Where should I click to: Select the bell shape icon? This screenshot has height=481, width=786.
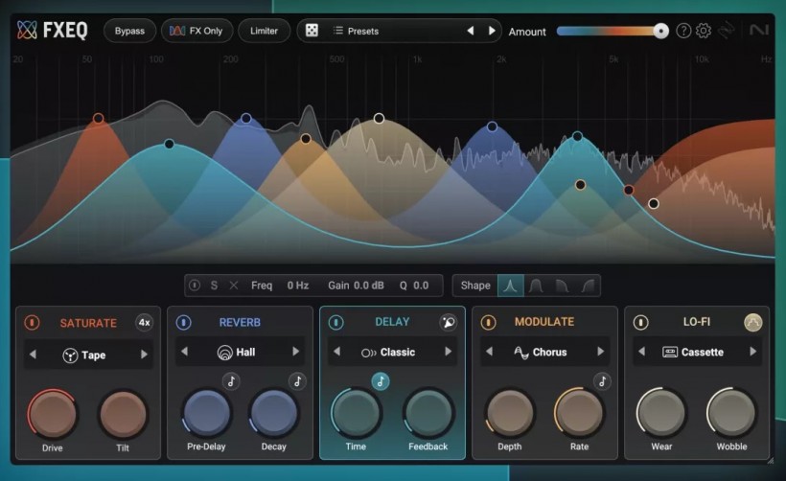coord(510,286)
